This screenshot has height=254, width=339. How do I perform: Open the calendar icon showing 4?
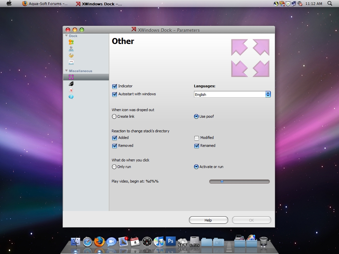point(135,242)
